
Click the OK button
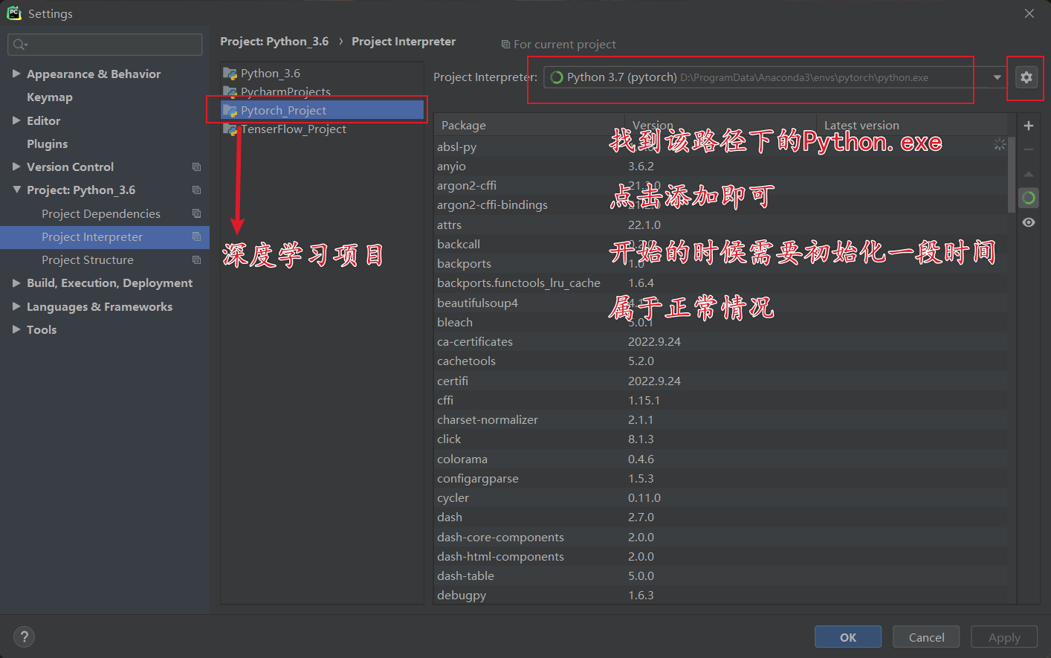(848, 637)
